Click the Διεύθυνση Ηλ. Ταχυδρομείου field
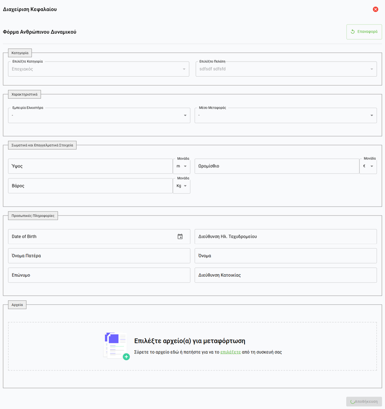 click(285, 237)
